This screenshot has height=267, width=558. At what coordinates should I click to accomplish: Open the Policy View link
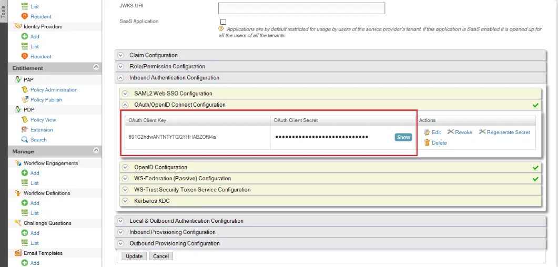point(43,120)
